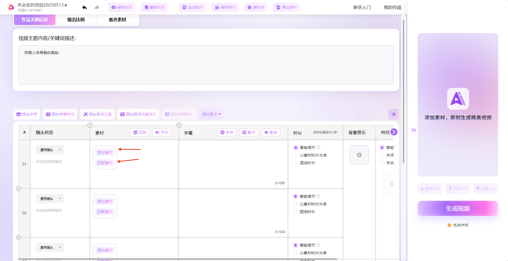Collapse the preview panel with the chevron

point(414,130)
